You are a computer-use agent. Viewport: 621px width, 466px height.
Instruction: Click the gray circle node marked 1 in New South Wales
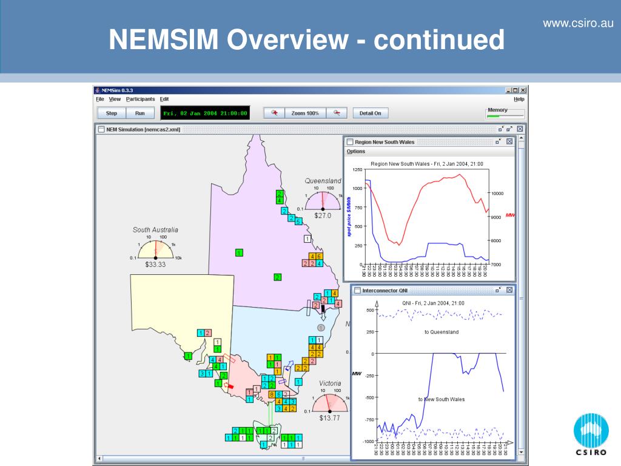[321, 328]
